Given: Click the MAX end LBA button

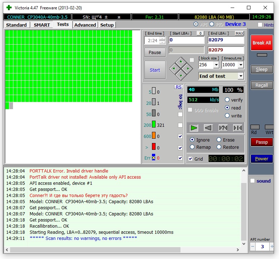Looking at the screenshot, I should pyautogui.click(x=239, y=33).
